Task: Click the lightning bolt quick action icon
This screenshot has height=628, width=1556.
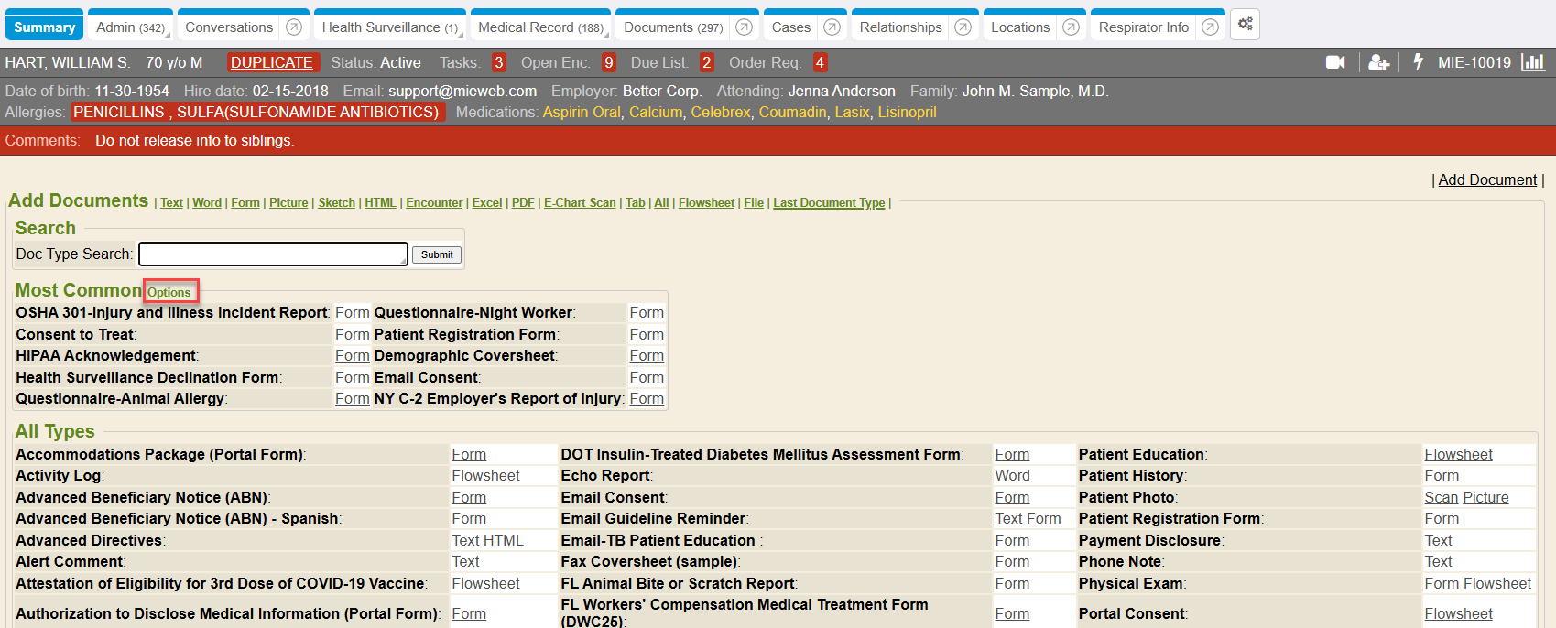Action: click(1418, 62)
